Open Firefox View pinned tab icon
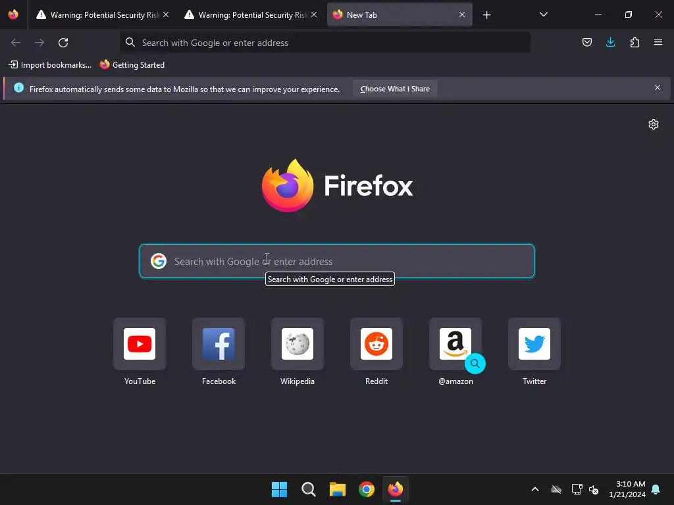Image resolution: width=674 pixels, height=505 pixels. [13, 14]
